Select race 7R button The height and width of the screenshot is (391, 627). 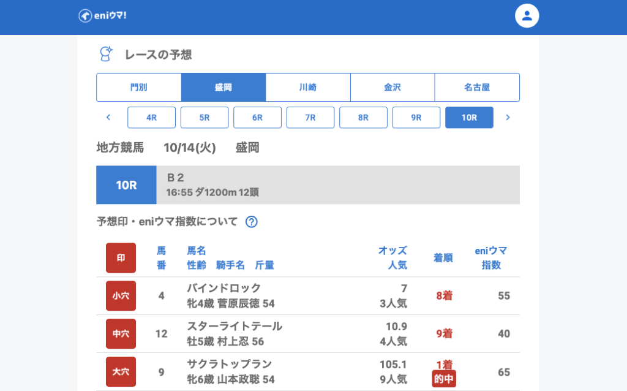click(x=310, y=117)
